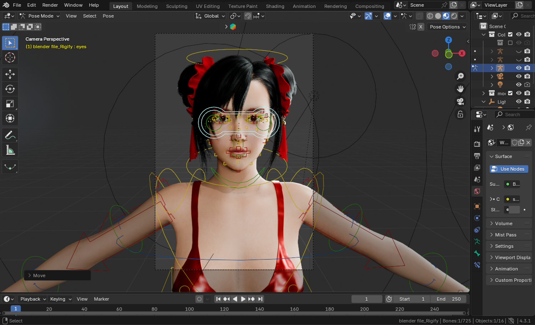
Task: Open the Global orientation dropdown
Action: [x=210, y=16]
